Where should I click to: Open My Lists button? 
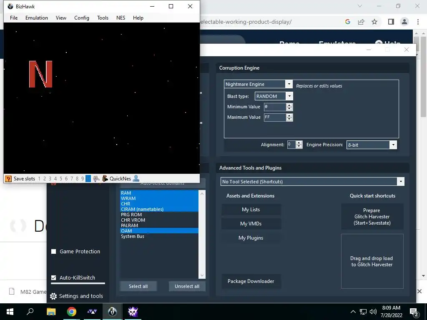[251, 210]
